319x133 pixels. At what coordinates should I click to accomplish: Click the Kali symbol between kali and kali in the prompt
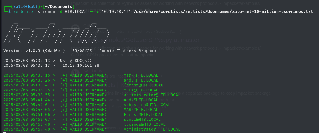25,7
